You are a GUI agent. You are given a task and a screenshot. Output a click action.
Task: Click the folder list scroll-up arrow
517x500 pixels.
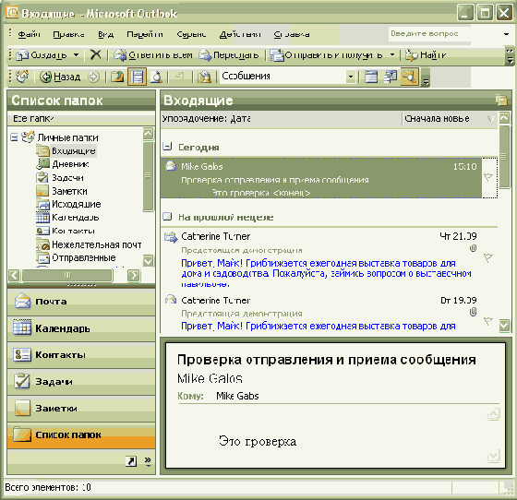click(148, 134)
